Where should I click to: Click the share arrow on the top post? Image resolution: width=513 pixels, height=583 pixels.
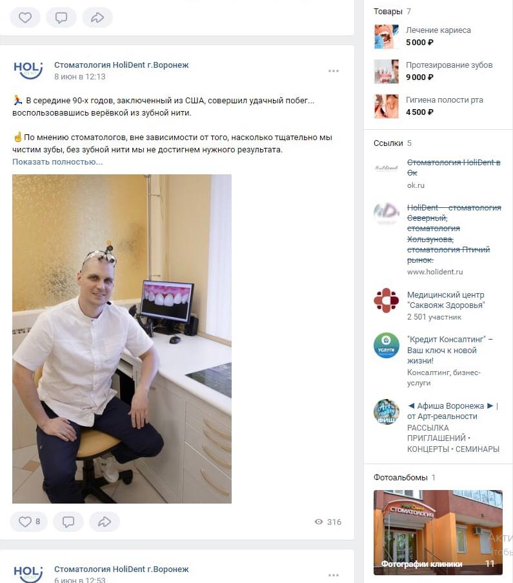(x=97, y=17)
